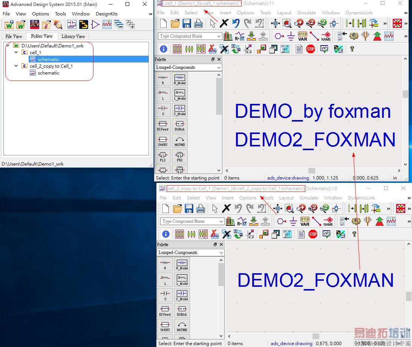This screenshot has width=412, height=347.
Task: Open New Schematic icon in ADS Main toolbar
Action: point(72,25)
